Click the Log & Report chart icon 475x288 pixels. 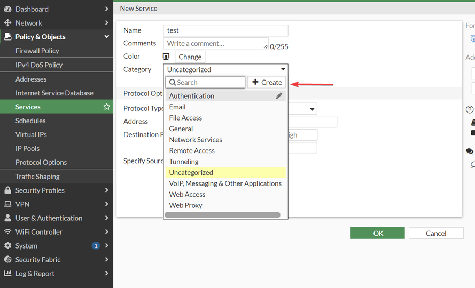[x=7, y=274]
